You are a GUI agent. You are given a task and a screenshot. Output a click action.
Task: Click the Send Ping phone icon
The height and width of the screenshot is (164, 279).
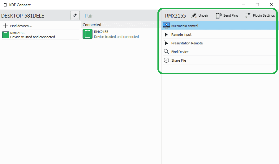[x=219, y=15]
